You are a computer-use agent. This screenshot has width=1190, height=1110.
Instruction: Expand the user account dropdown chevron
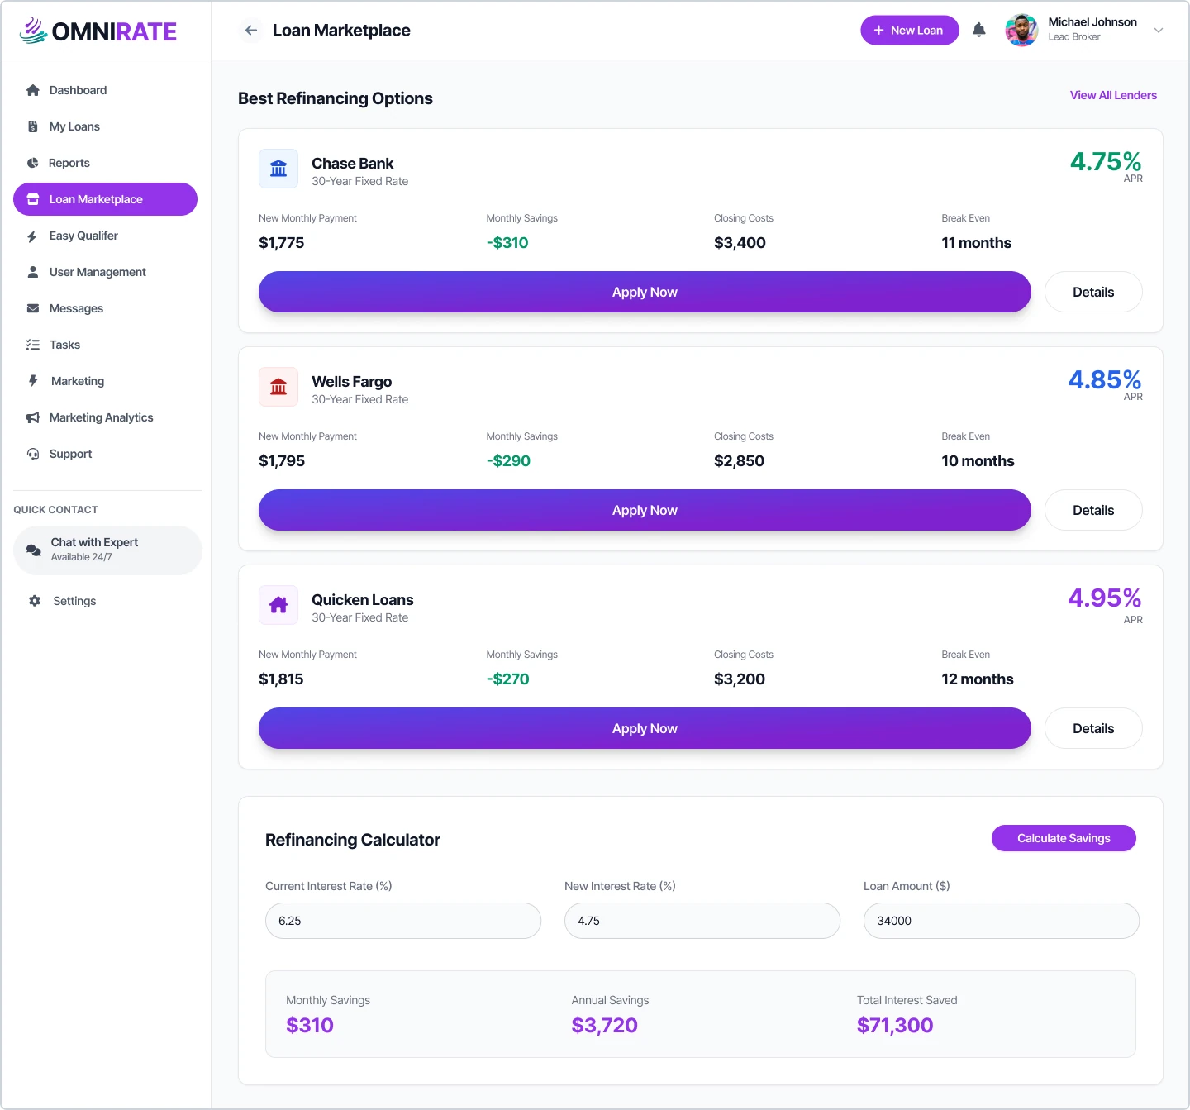pyautogui.click(x=1159, y=31)
